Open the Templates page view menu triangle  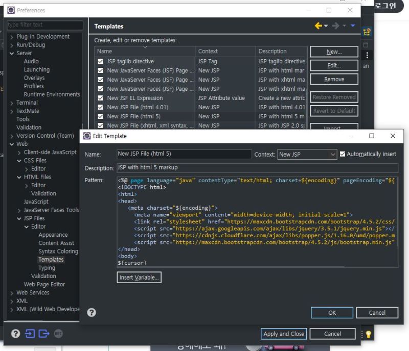click(x=353, y=26)
